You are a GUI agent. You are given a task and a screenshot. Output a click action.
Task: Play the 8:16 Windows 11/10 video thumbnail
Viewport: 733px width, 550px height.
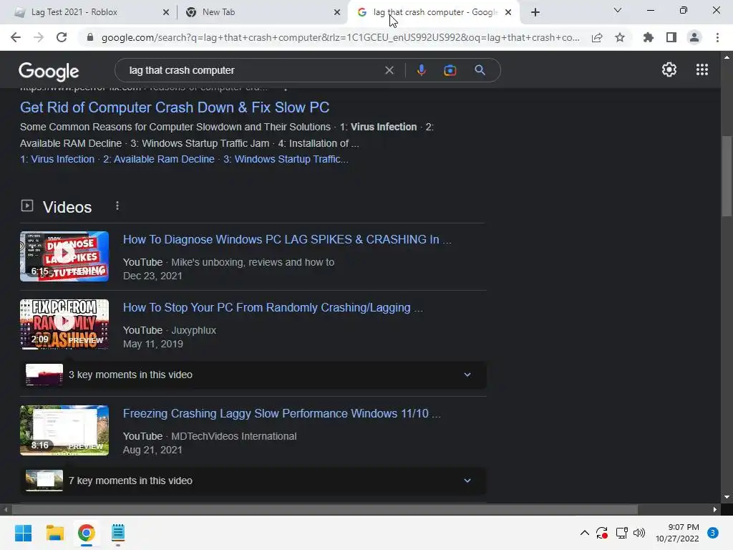[64, 430]
